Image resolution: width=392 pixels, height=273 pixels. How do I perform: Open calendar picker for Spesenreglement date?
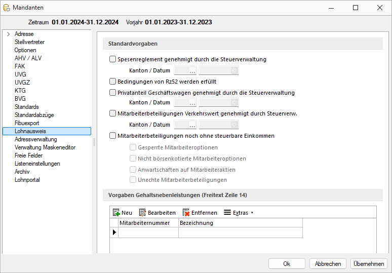tap(234, 70)
